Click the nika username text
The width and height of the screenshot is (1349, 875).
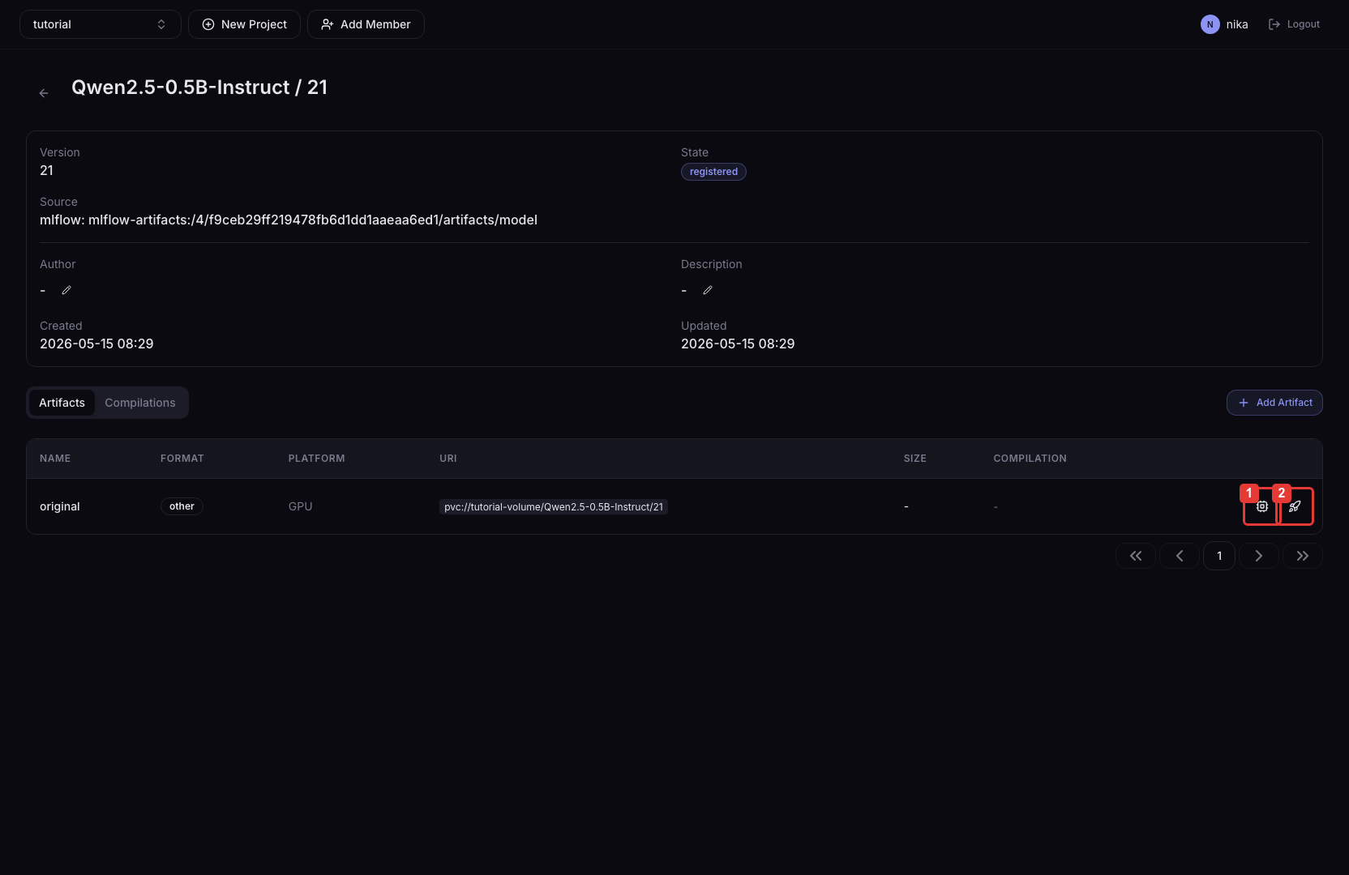point(1237,24)
